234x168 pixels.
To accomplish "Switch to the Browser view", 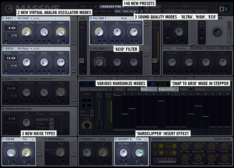I will coord(201,11).
